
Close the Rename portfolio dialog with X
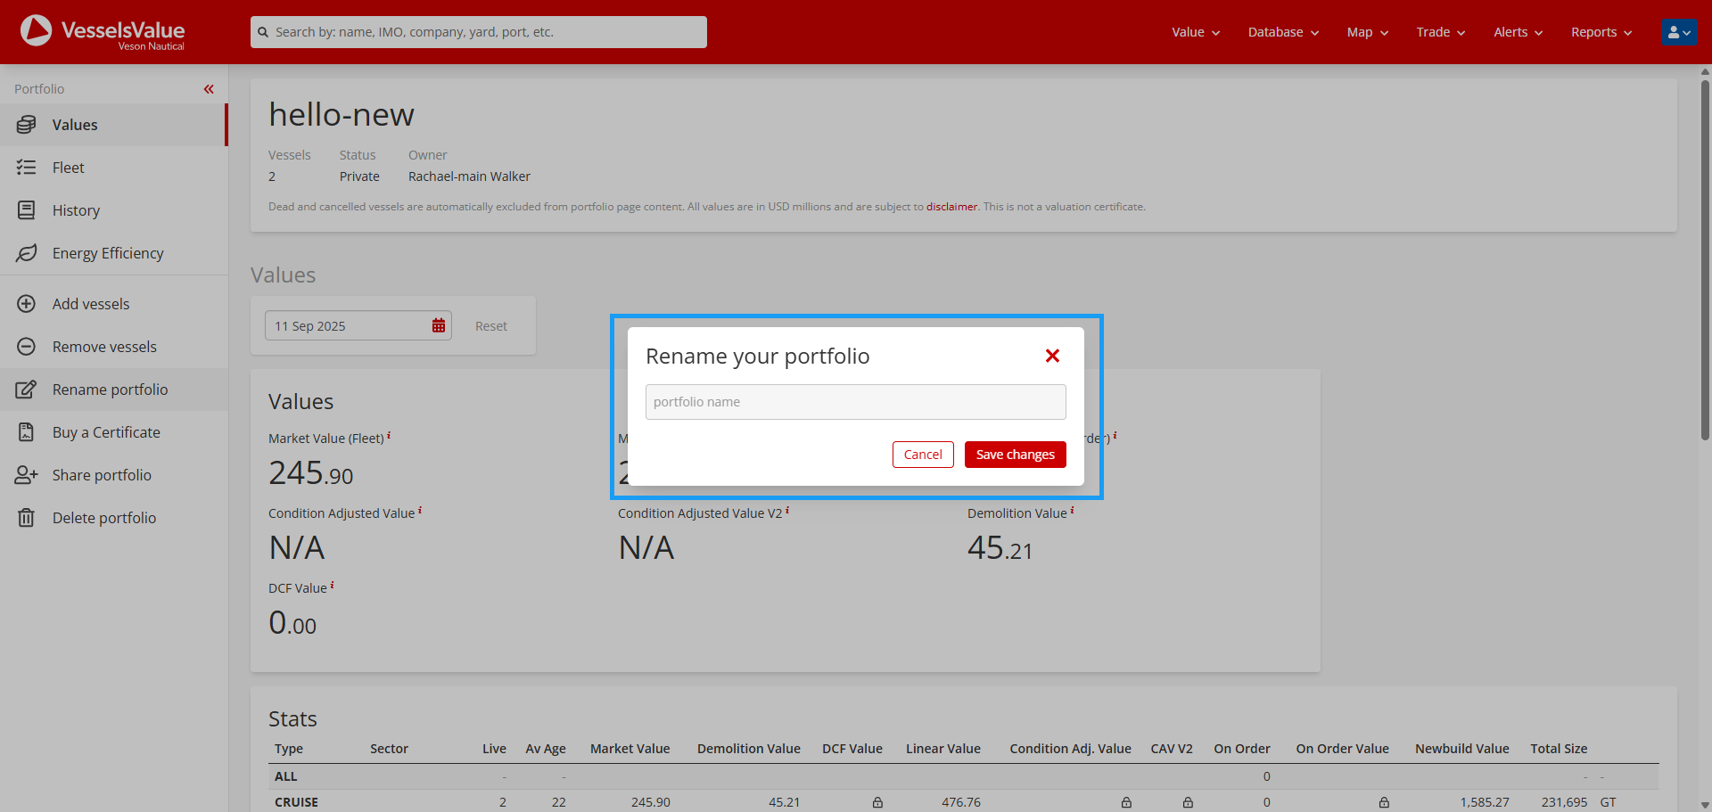pos(1052,356)
